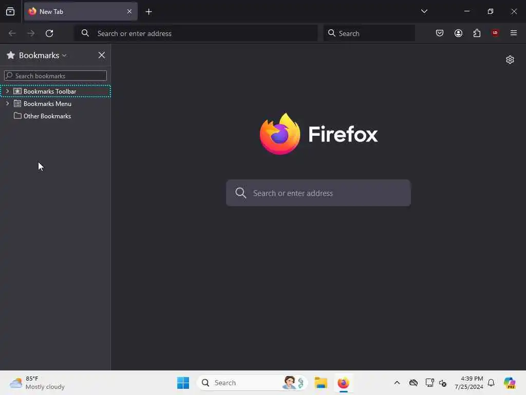Open the Windows Start menu
This screenshot has width=526, height=395.
(183, 383)
